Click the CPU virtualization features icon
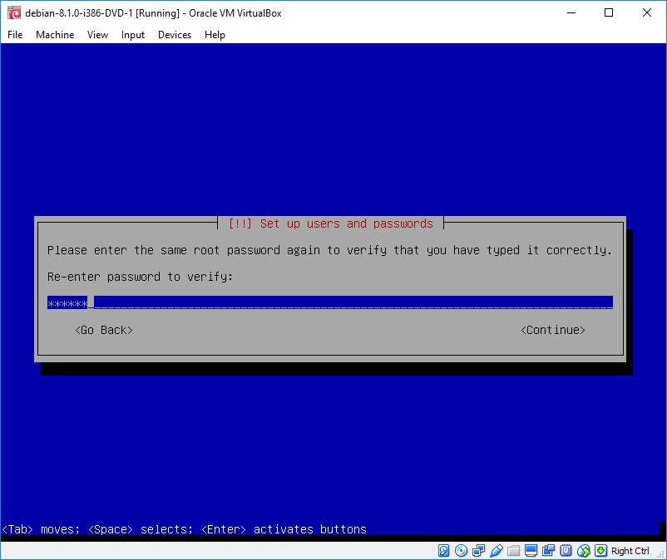The height and width of the screenshot is (560, 667). [x=566, y=551]
